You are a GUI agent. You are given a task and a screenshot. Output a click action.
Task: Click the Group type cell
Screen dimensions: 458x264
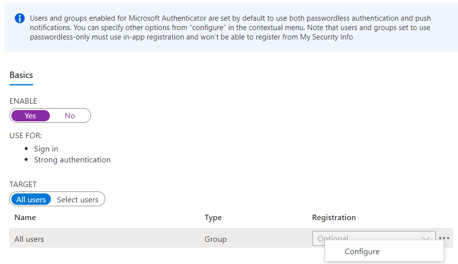click(215, 239)
